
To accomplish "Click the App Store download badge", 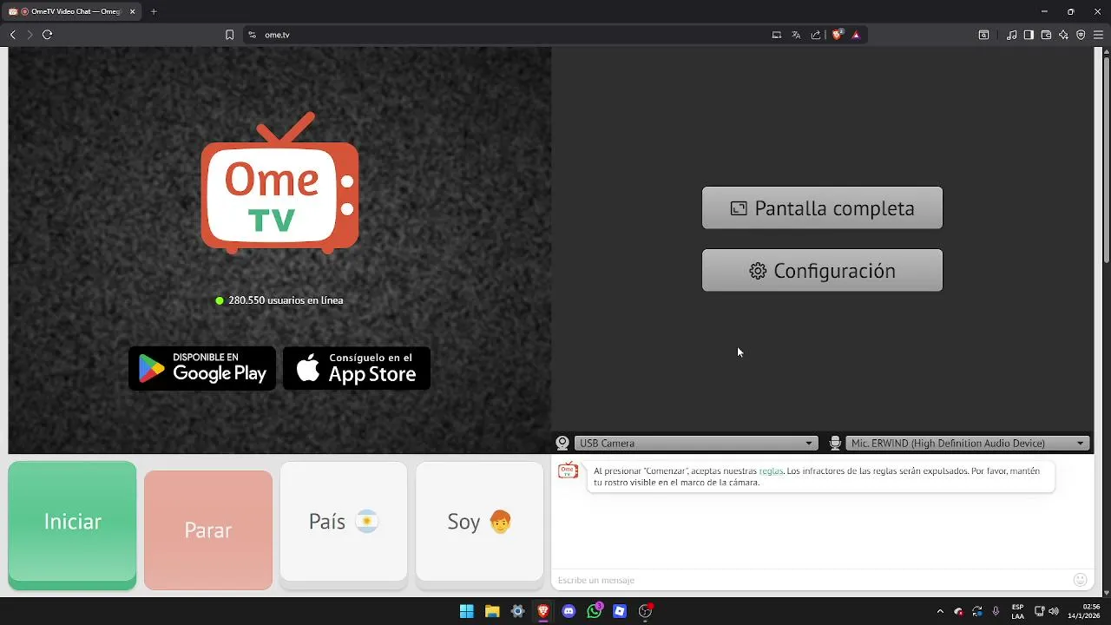I will click(x=357, y=368).
